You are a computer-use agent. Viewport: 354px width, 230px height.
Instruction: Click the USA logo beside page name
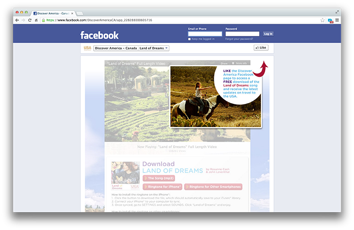point(87,48)
